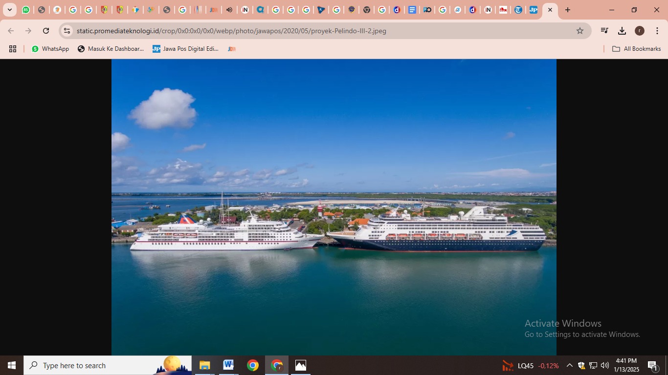Click the Type here to search box
This screenshot has height=375, width=668.
108,365
